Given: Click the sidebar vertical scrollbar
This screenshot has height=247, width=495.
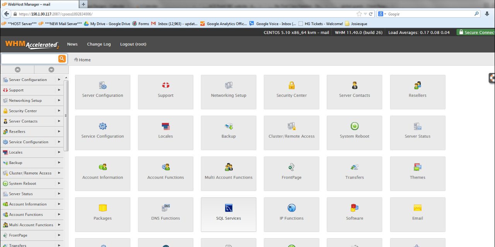Looking at the screenshot, I should [x=66, y=116].
